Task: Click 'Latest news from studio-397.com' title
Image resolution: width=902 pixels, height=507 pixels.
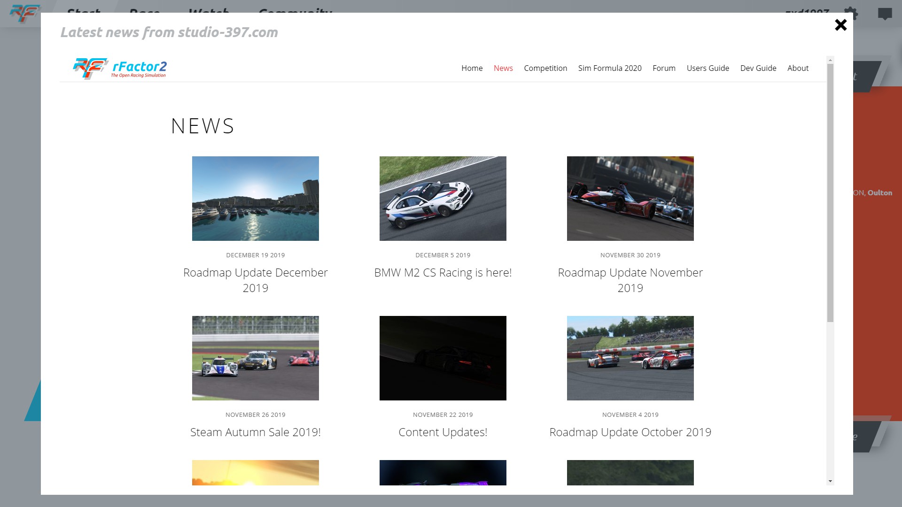Action: 169,32
